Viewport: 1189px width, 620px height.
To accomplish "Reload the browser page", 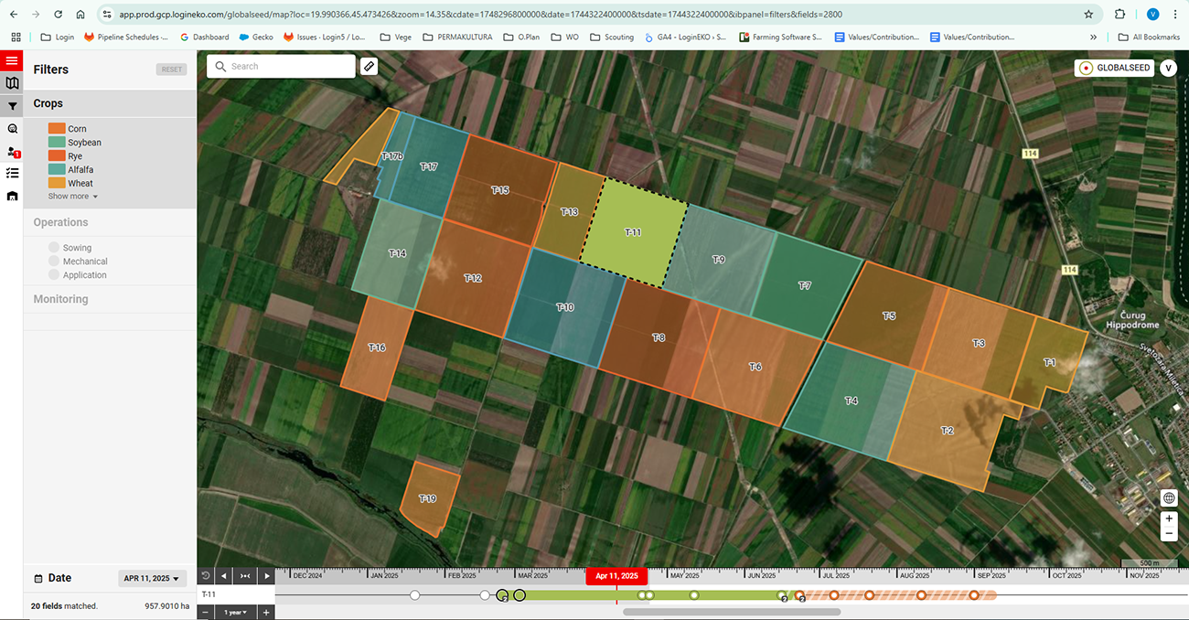I will (58, 15).
